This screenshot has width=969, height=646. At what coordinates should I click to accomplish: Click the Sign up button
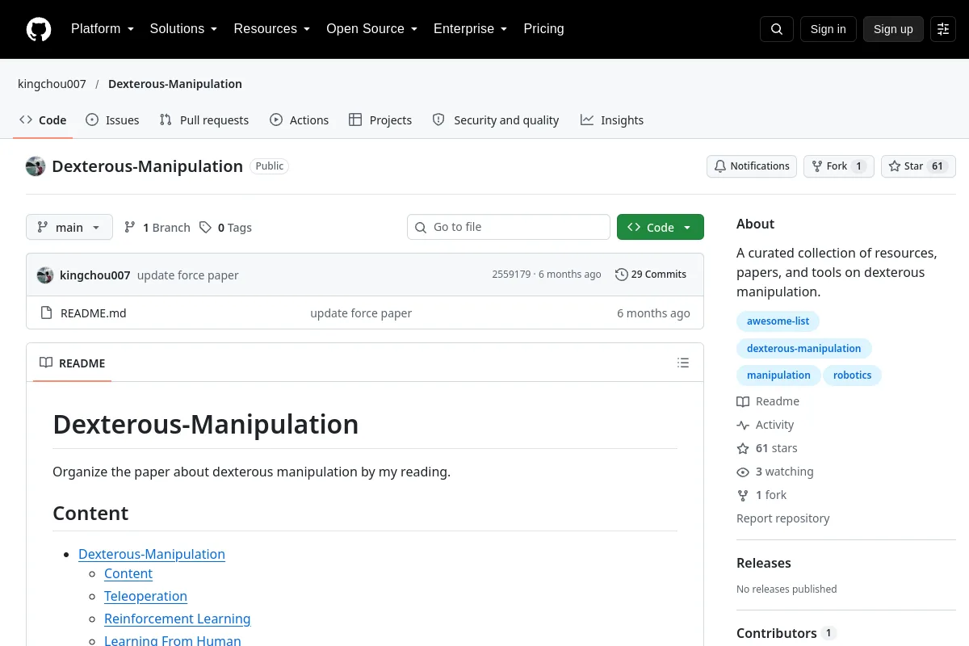click(x=893, y=29)
